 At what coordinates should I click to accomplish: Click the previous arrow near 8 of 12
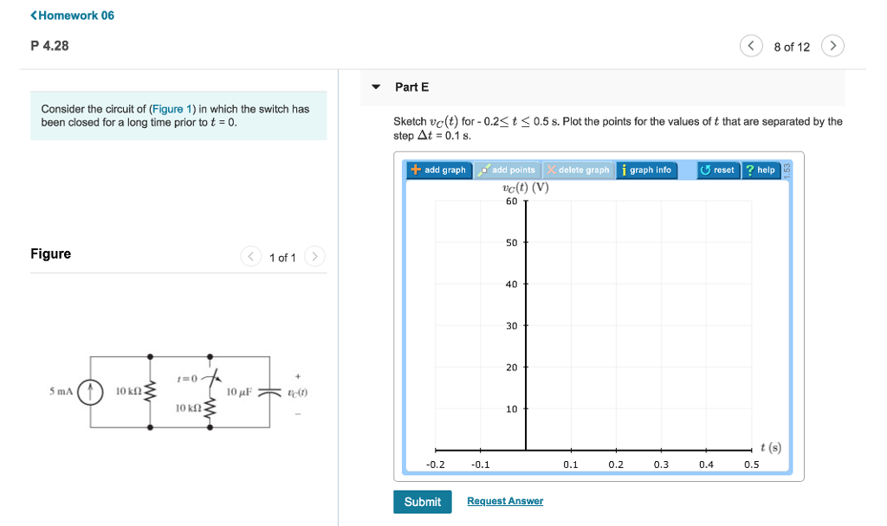pos(751,45)
